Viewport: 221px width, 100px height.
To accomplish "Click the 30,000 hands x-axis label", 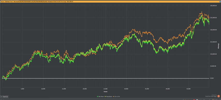I will point(126,89).
